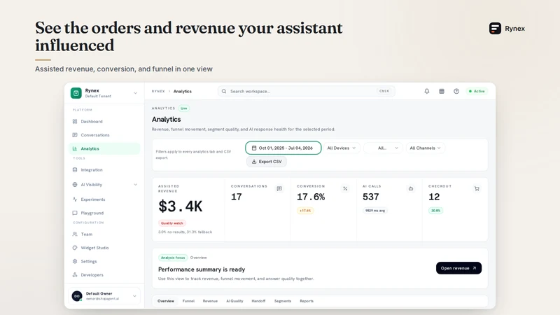
Task: Click the AI Calls card bot icon
Action: pos(411,188)
